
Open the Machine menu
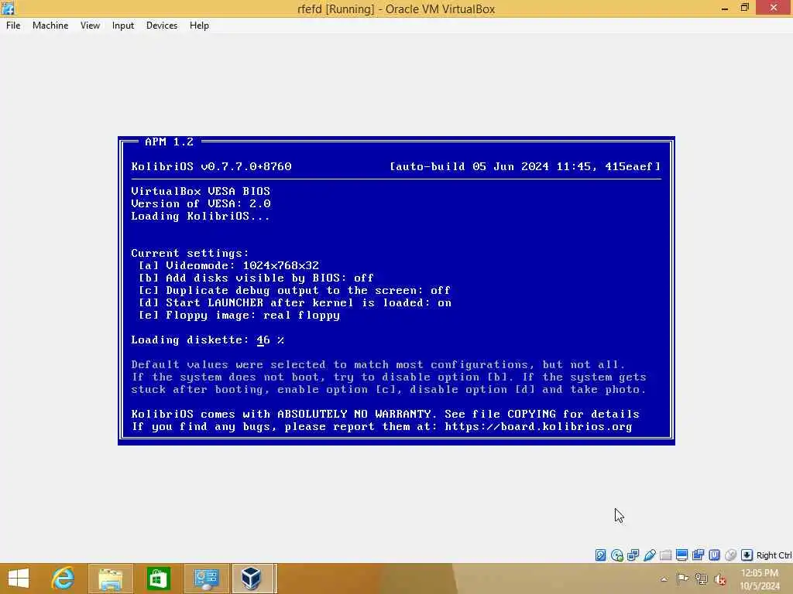[x=50, y=26]
